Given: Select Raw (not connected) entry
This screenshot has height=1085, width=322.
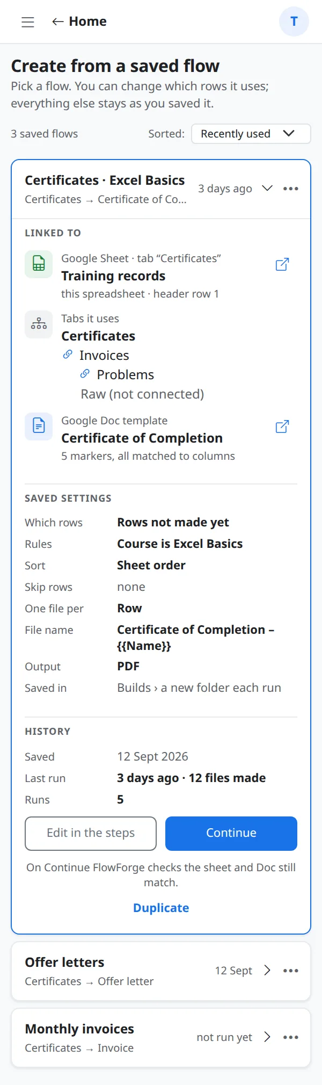Looking at the screenshot, I should 142,394.
